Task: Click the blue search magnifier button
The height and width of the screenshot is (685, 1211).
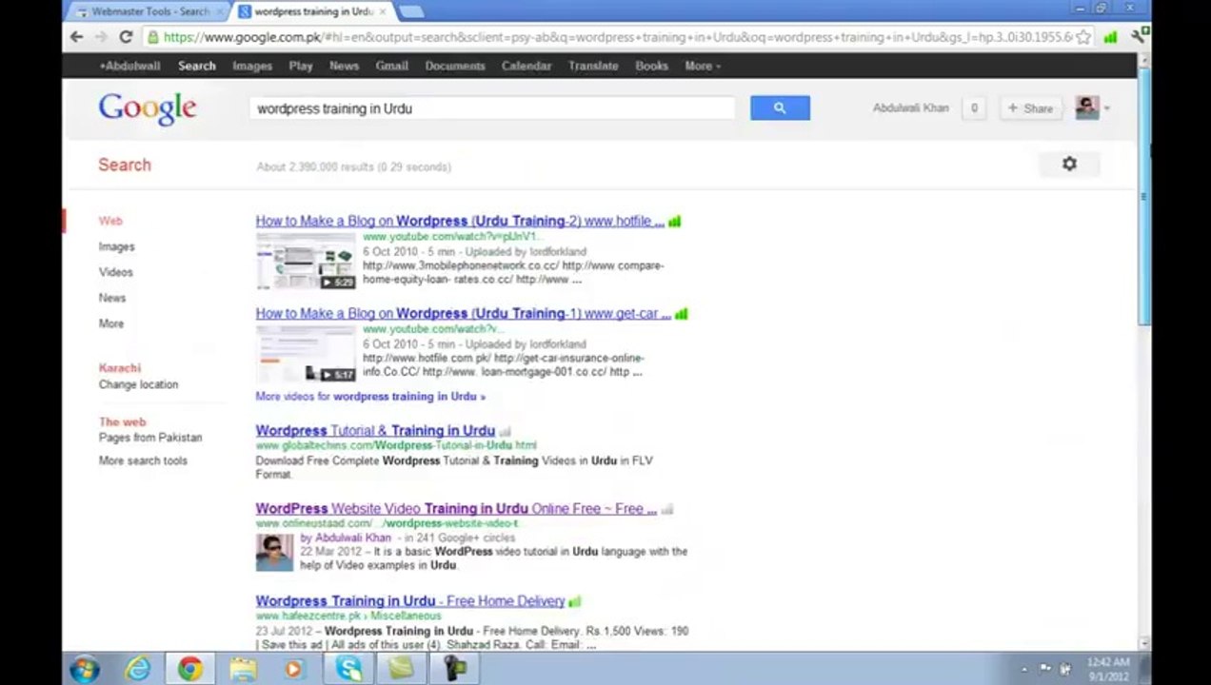Action: coord(780,108)
